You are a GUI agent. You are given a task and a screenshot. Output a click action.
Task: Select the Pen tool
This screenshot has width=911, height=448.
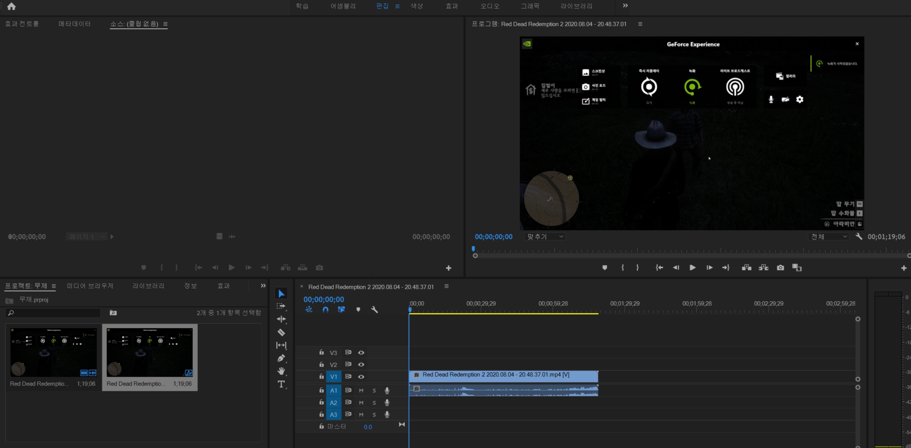point(281,358)
